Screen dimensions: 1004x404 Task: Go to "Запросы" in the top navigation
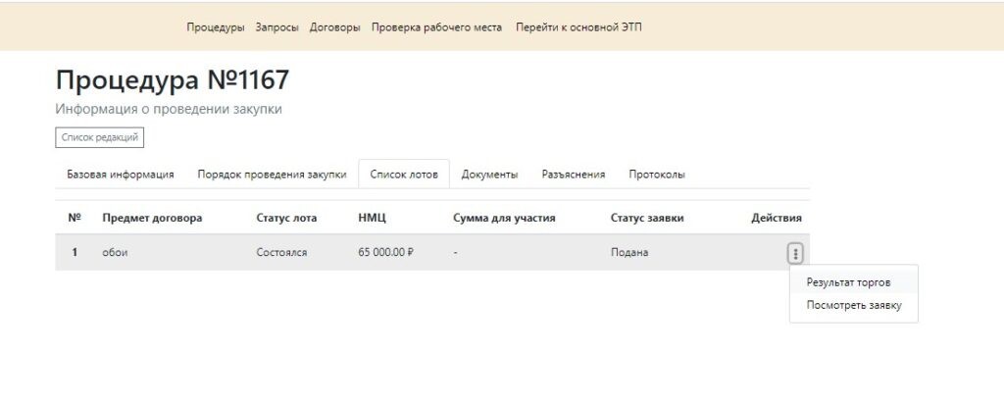[276, 27]
